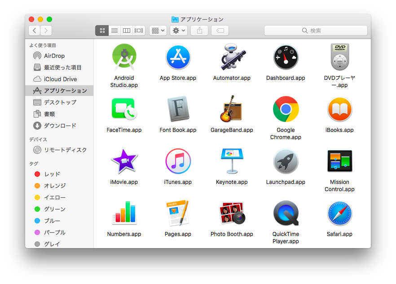The image size is (396, 284).
Task: Select the Pages.app icon
Action: click(x=177, y=213)
